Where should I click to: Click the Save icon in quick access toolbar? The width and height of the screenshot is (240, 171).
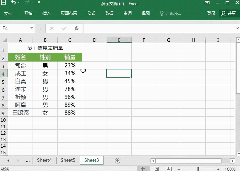3,2
